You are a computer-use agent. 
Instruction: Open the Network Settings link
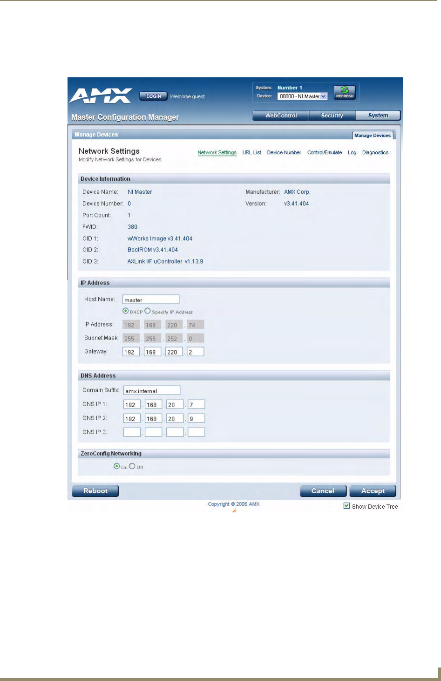tap(217, 153)
